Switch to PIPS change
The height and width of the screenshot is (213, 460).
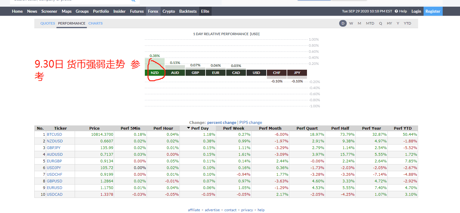[251, 122]
